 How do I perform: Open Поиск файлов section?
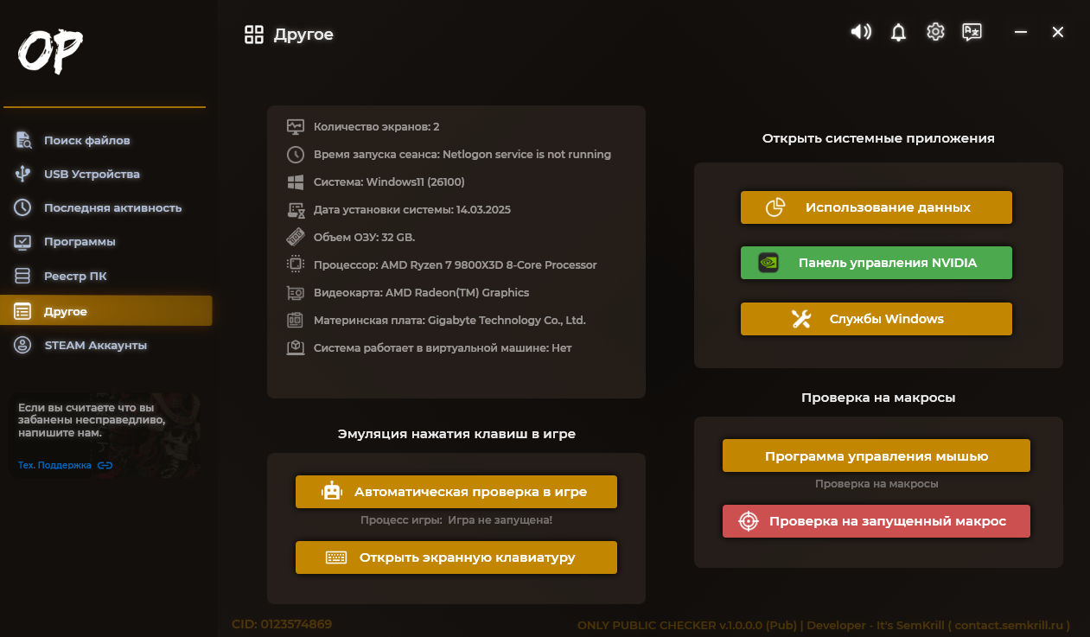(x=86, y=140)
